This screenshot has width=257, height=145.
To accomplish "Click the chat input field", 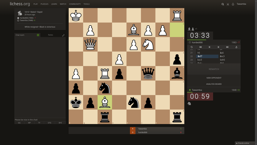I will tap(40, 120).
